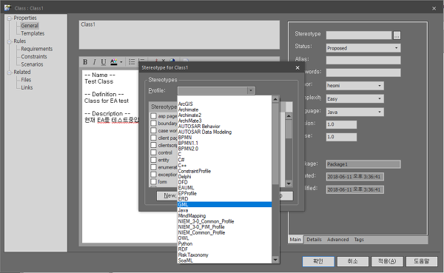
Task: Click the Keywords input field
Action: coord(363,73)
